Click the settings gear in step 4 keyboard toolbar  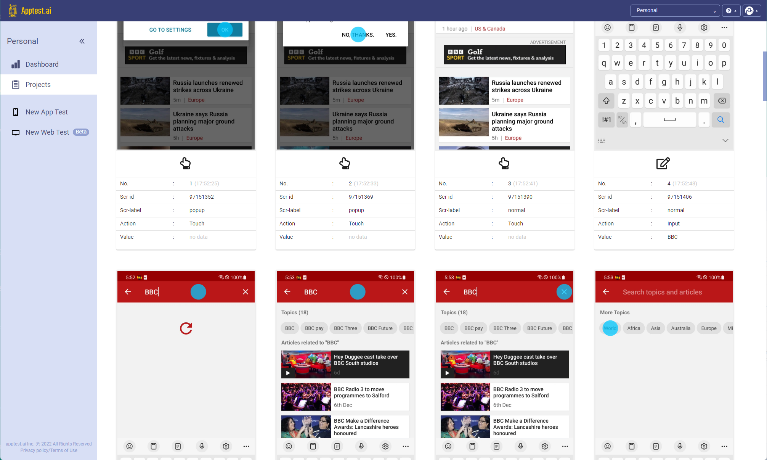704,27
